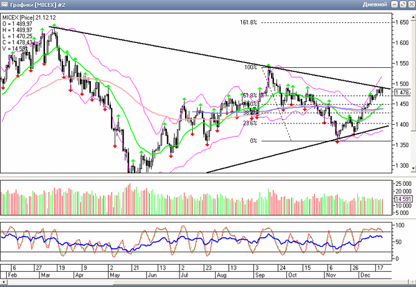Minimize the Графики [MICEX] #2 window
The width and height of the screenshot is (416, 287).
(395, 5)
